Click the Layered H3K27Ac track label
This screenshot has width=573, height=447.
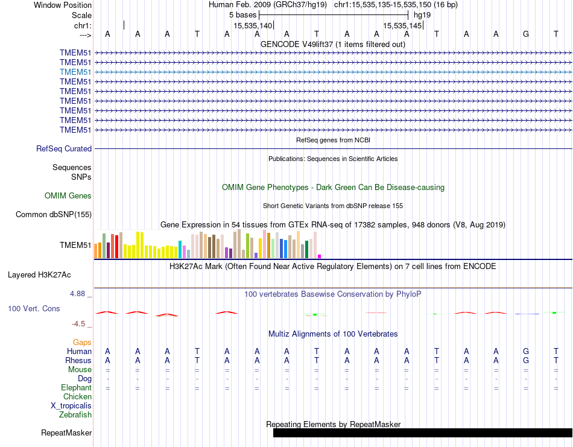(x=39, y=275)
